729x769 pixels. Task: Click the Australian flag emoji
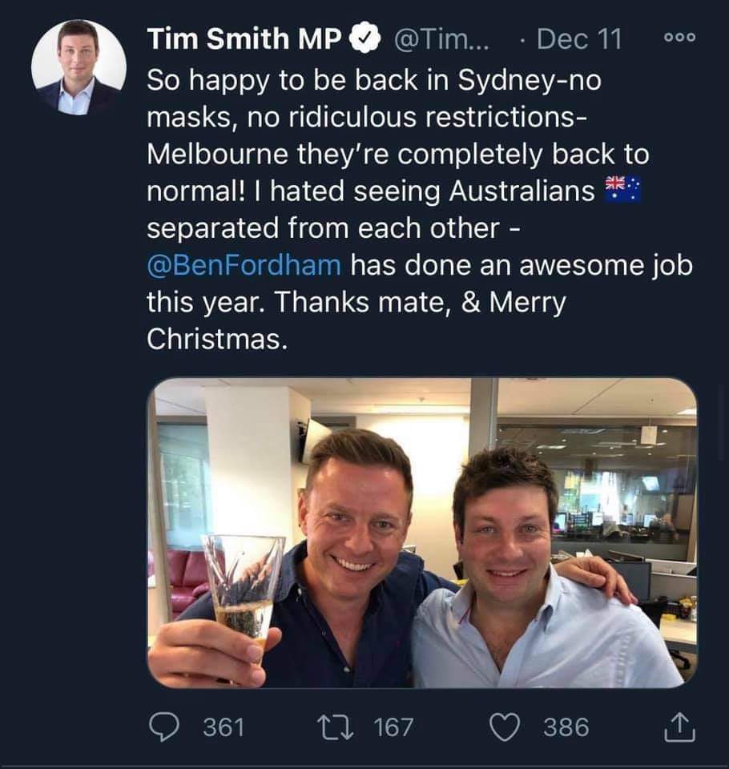[x=622, y=191]
